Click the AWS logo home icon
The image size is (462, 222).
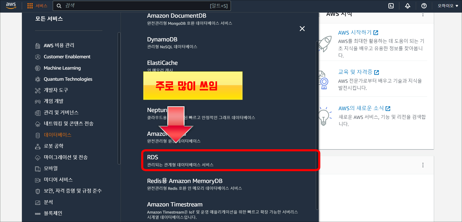[11, 6]
